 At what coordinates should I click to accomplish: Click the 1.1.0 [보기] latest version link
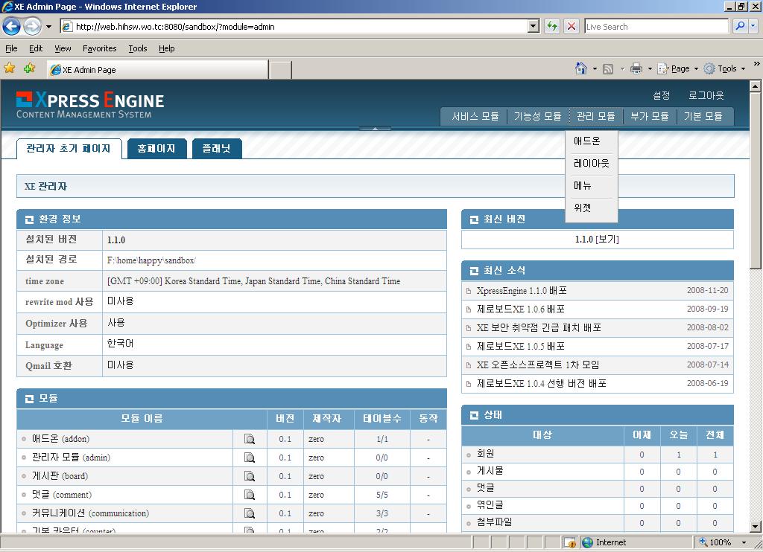pyautogui.click(x=597, y=240)
